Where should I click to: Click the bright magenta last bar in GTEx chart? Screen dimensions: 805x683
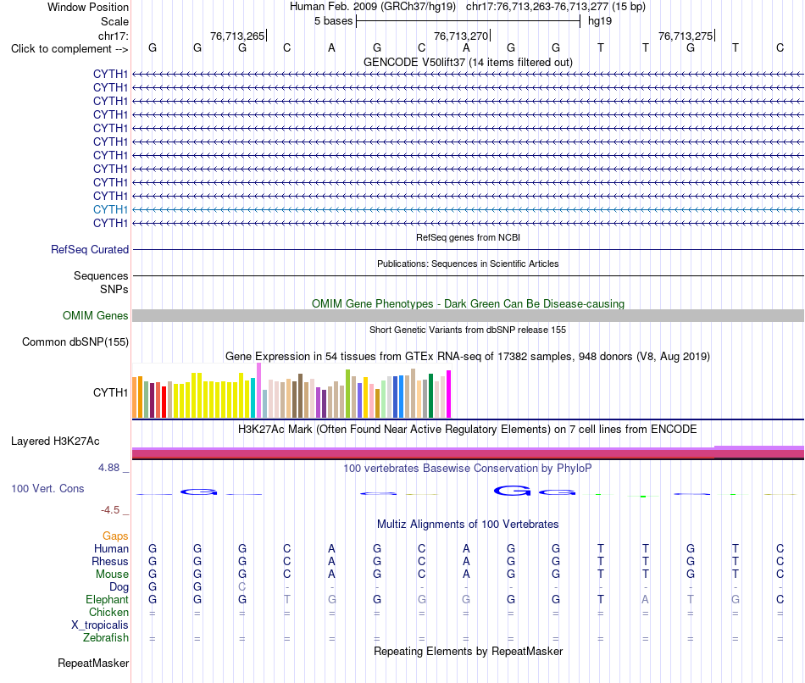[449, 394]
